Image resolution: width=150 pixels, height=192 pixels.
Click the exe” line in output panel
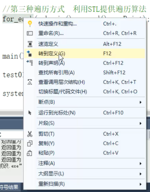(11, 166)
